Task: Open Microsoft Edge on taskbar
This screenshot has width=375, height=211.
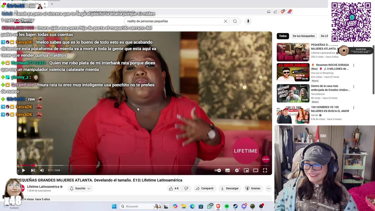Action: coord(192,206)
